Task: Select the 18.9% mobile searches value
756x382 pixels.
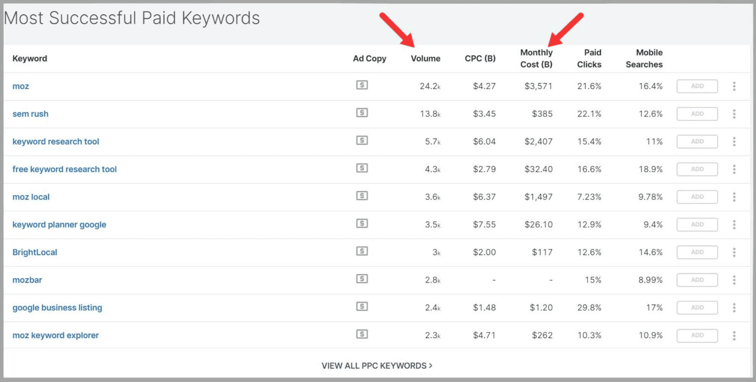Action: click(651, 169)
